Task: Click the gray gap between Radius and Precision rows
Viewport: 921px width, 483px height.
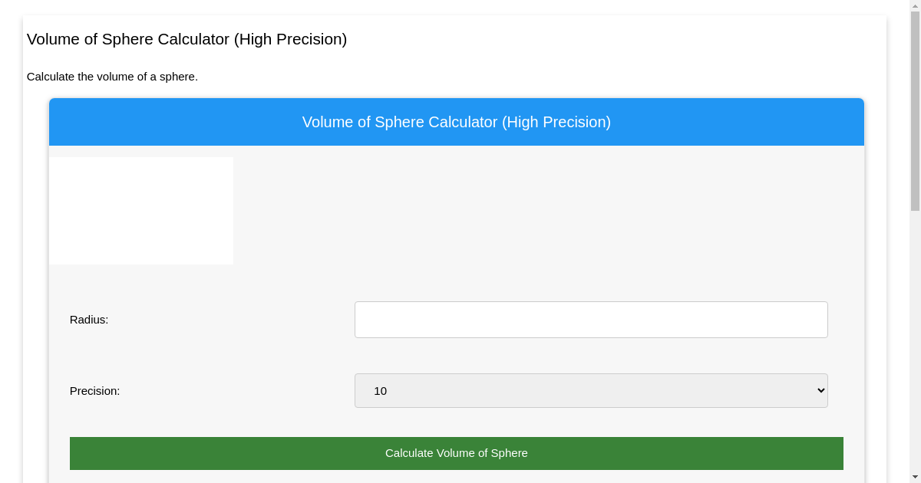Action: pyautogui.click(x=457, y=356)
